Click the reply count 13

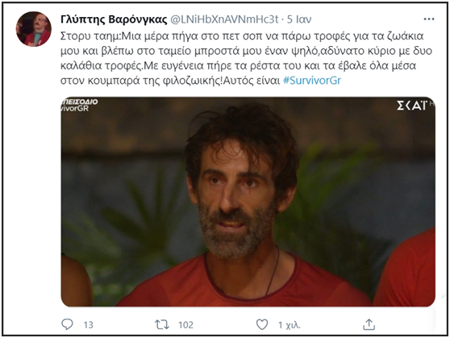click(x=89, y=325)
